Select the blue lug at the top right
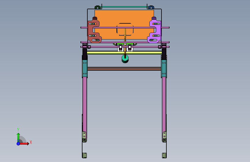The width and height of the screenshot is (250, 162). pos(151,7)
